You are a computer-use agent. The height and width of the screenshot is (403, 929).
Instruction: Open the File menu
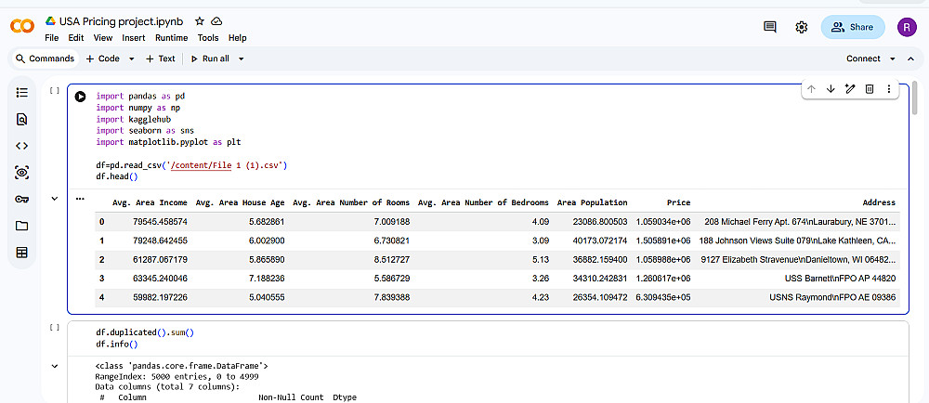coord(51,38)
